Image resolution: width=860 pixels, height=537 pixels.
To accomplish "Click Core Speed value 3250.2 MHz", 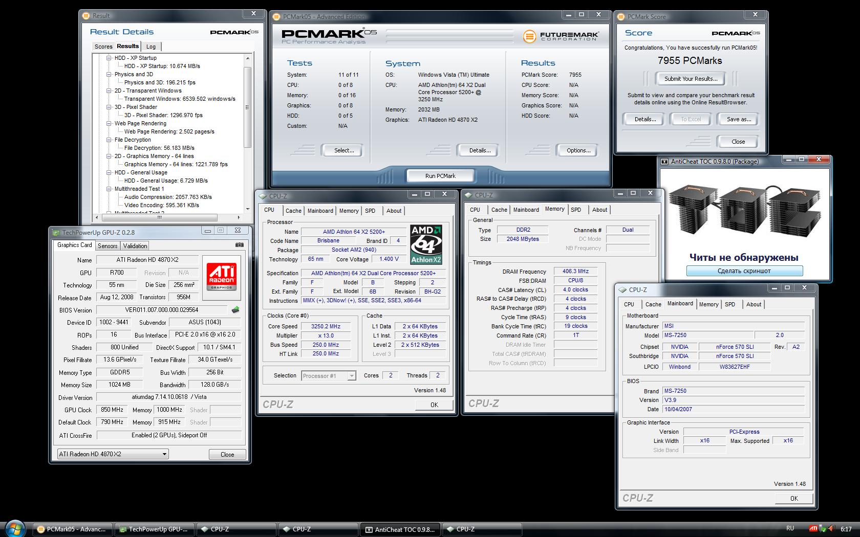I will click(x=326, y=326).
